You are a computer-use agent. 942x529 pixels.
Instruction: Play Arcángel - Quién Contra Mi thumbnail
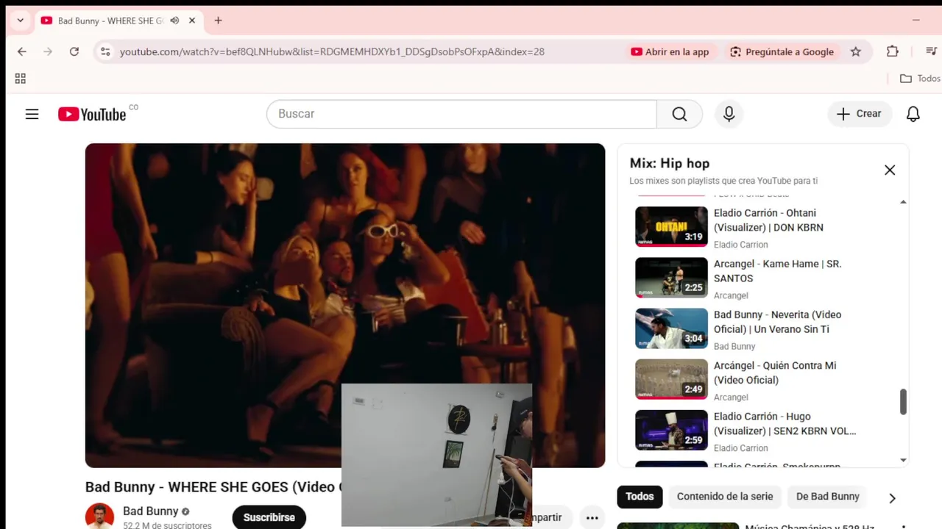point(671,379)
